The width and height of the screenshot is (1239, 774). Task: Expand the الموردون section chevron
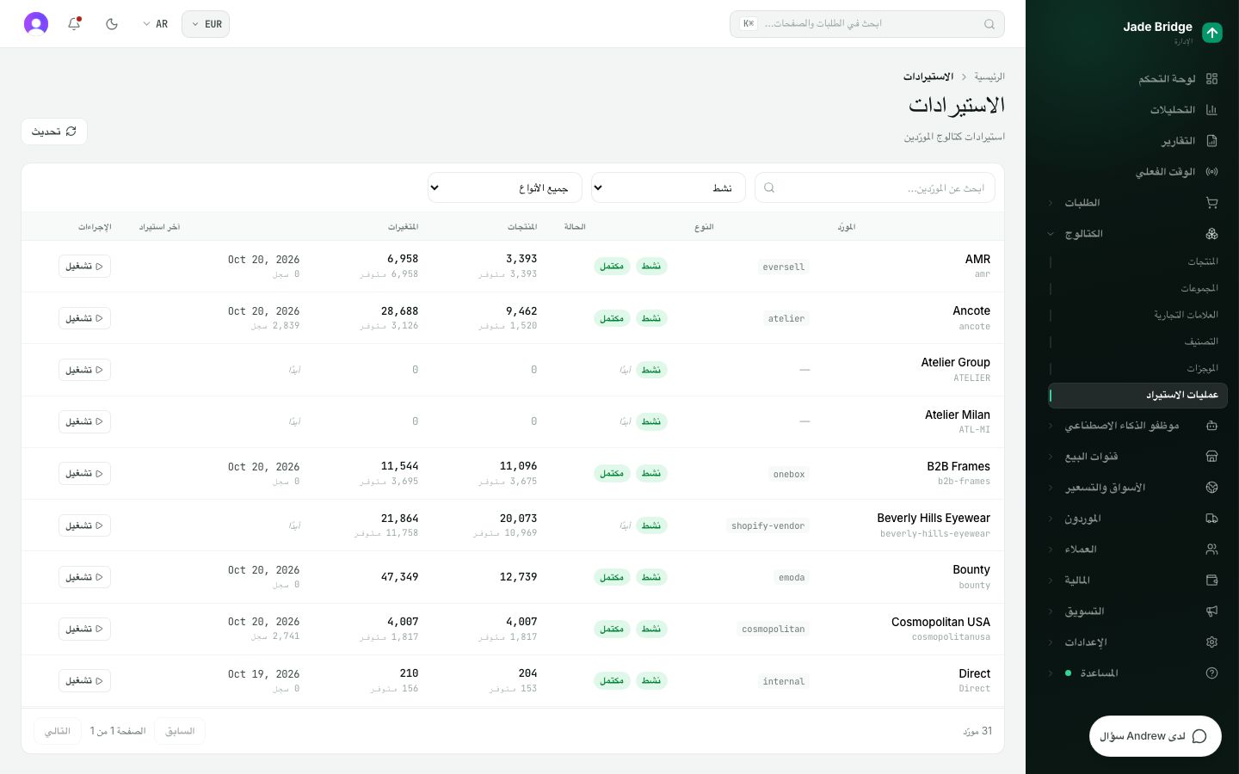(x=1051, y=519)
